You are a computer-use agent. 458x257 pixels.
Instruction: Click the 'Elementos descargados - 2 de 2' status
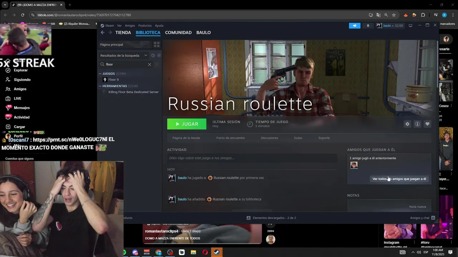click(x=274, y=218)
